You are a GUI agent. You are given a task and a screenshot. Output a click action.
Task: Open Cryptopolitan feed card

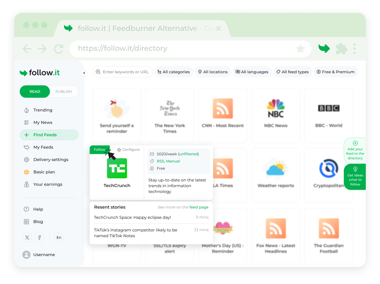coord(329,175)
